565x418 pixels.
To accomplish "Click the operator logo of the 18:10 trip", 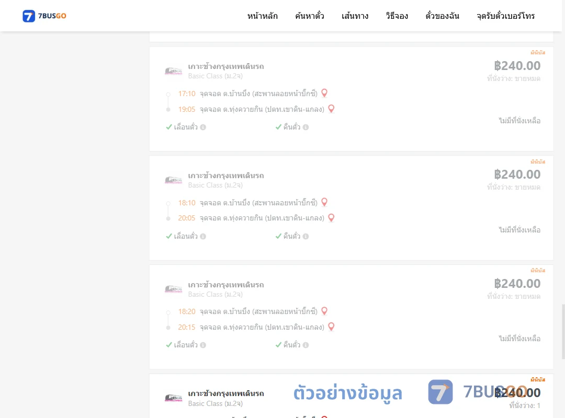I will pyautogui.click(x=173, y=180).
